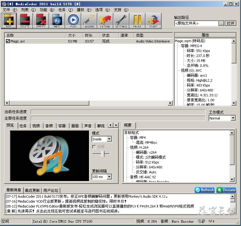Toggle the 远程 checkbox
This screenshot has width=241, height=226.
click(x=94, y=147)
